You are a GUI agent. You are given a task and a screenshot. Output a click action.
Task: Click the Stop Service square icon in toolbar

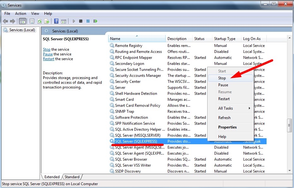pyautogui.click(x=81, y=21)
